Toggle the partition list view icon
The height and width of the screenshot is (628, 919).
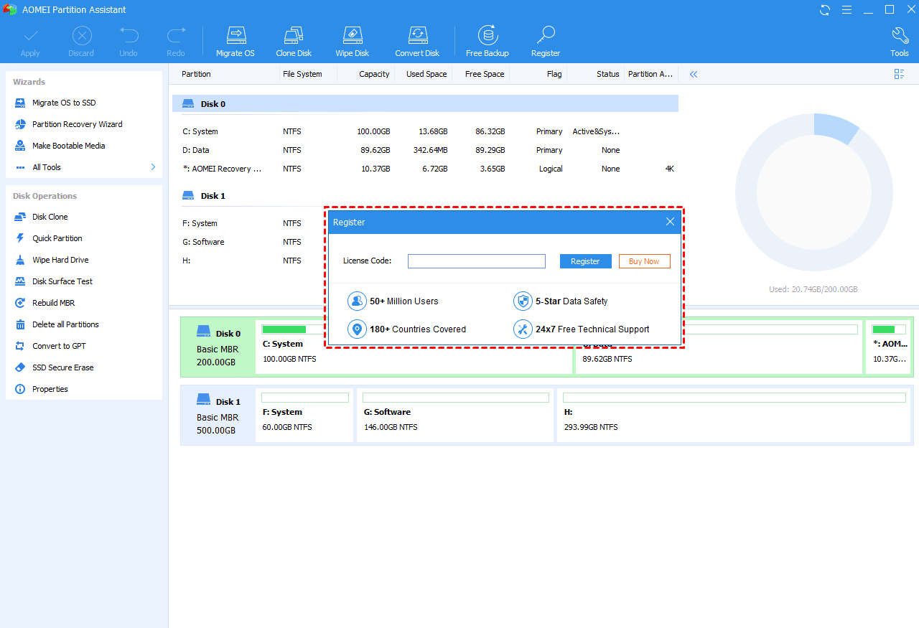tap(899, 74)
